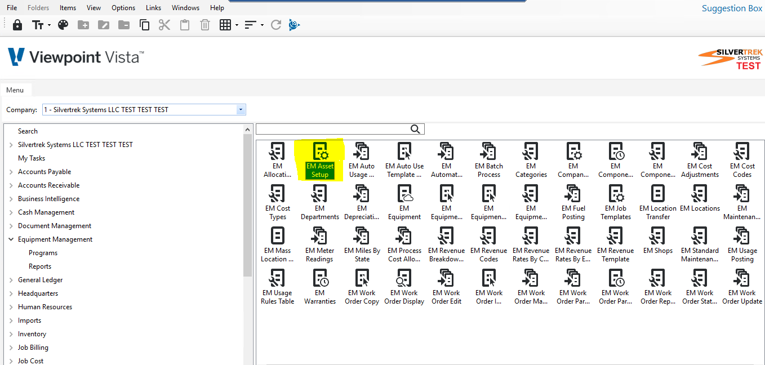Open EM Departments

(320, 203)
